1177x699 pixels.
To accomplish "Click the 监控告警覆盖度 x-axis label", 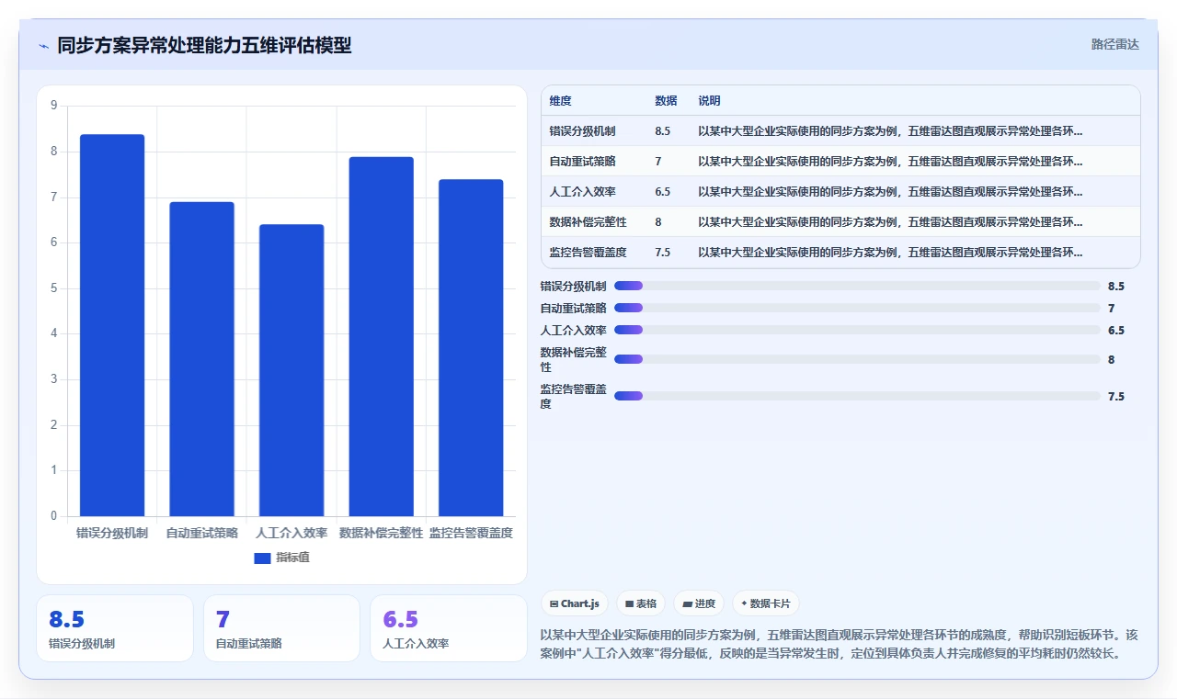I will click(x=471, y=533).
